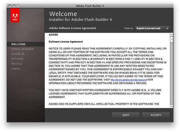Image resolution: width=180 pixels, height=132 pixels.
Task: Select the Adobe ID step
Action: coord(18,54)
